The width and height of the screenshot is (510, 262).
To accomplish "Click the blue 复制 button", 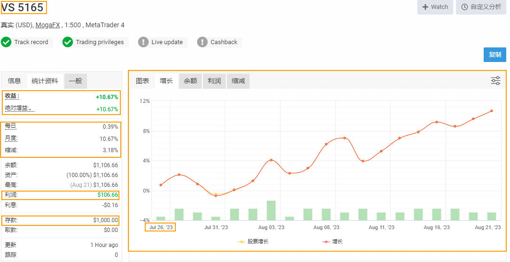I will tap(494, 54).
